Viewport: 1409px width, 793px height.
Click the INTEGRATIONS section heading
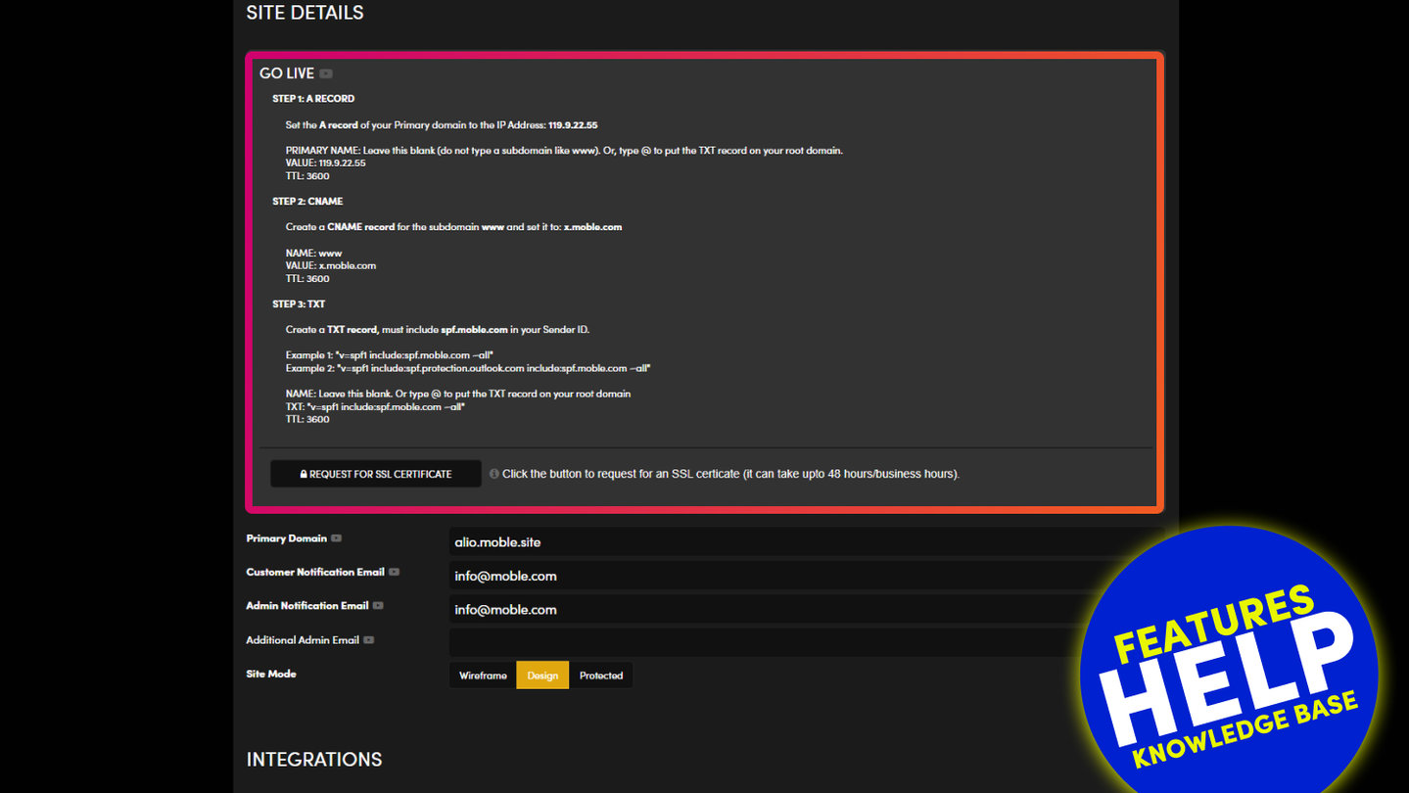313,760
